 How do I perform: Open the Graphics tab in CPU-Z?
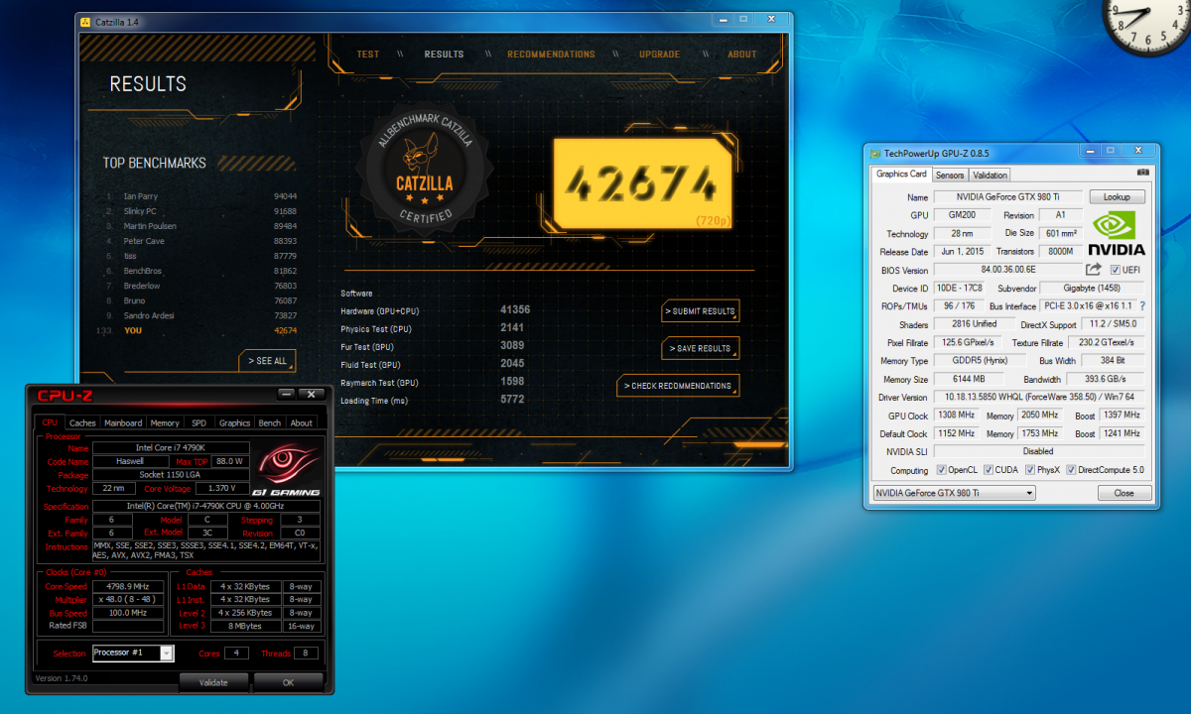point(235,422)
